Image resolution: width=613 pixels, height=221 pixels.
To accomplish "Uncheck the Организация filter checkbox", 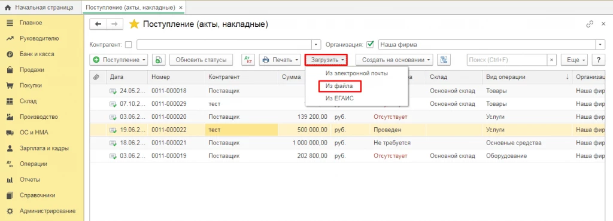I will click(371, 44).
